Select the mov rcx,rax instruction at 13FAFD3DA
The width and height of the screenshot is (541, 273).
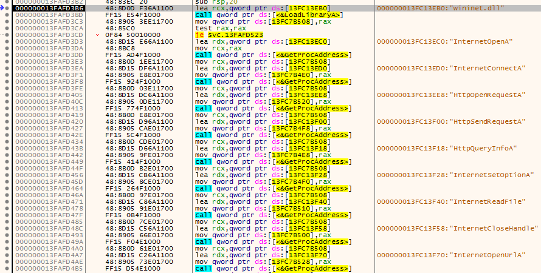pos(218,48)
